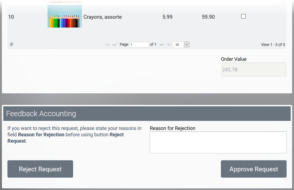Viewport: 294px width, 190px height.
Task: Click the colored crayons product thumbnail
Action: tap(65, 16)
